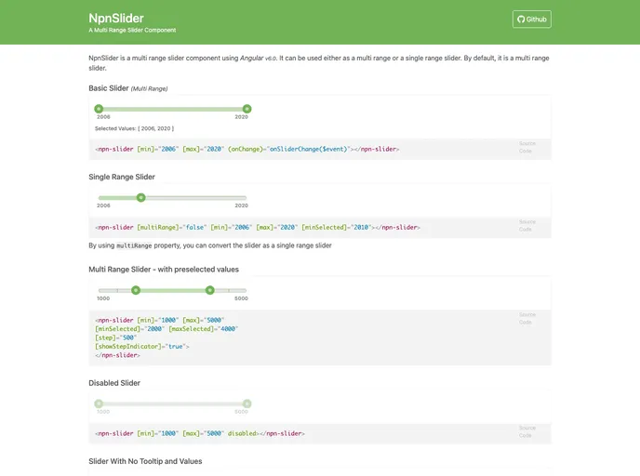The height and width of the screenshot is (476, 640).
Task: Click the inline multiRange code word
Action: pyautogui.click(x=134, y=246)
